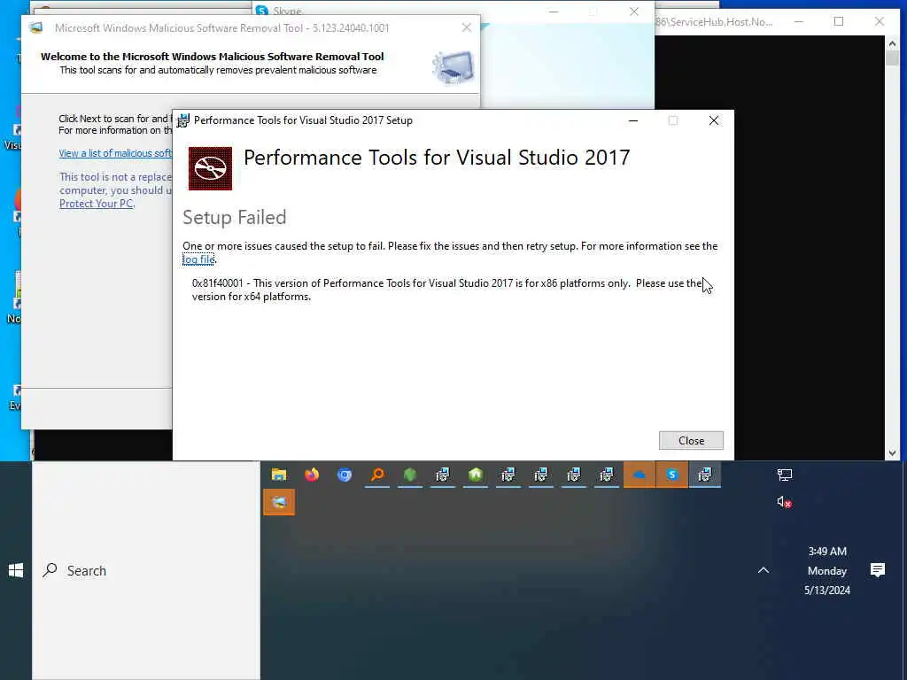Switch to Malicious Software Removal Tool taskbar icon
Viewport: 907px width, 680px height.
tap(279, 502)
